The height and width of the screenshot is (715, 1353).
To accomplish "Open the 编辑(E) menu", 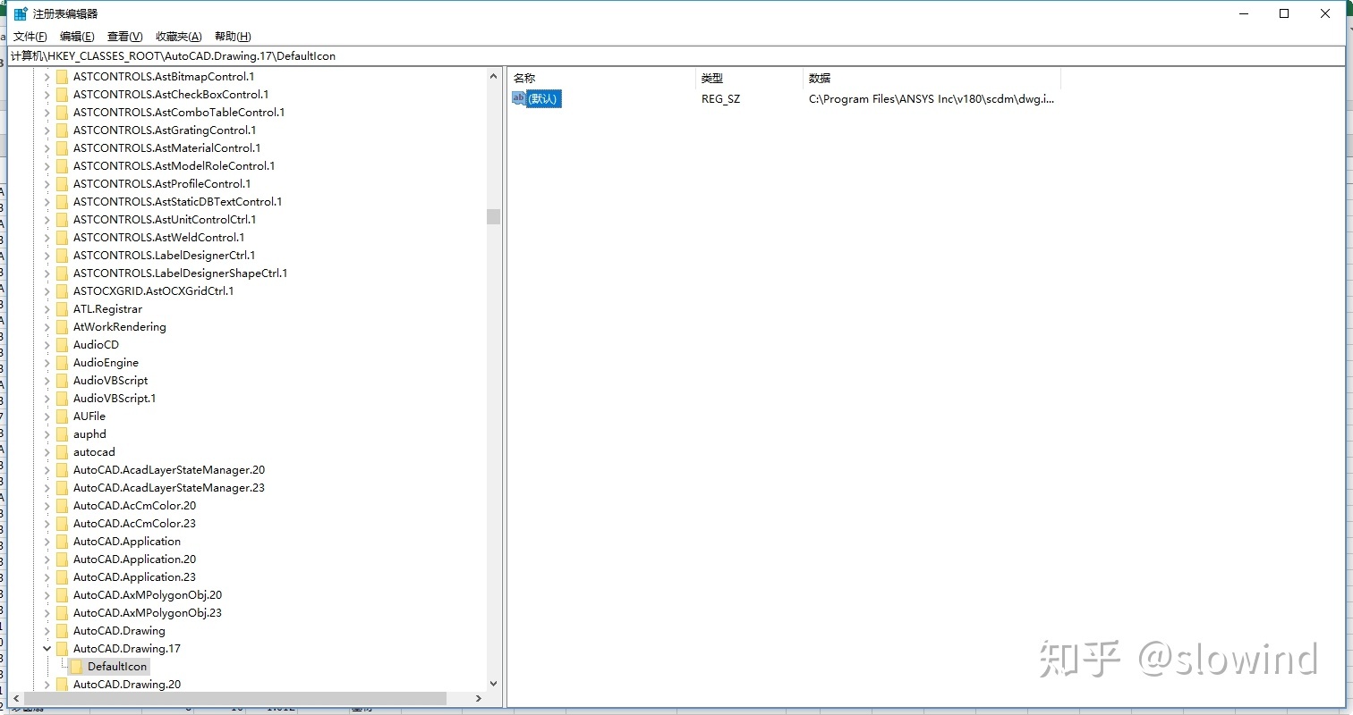I will (77, 37).
